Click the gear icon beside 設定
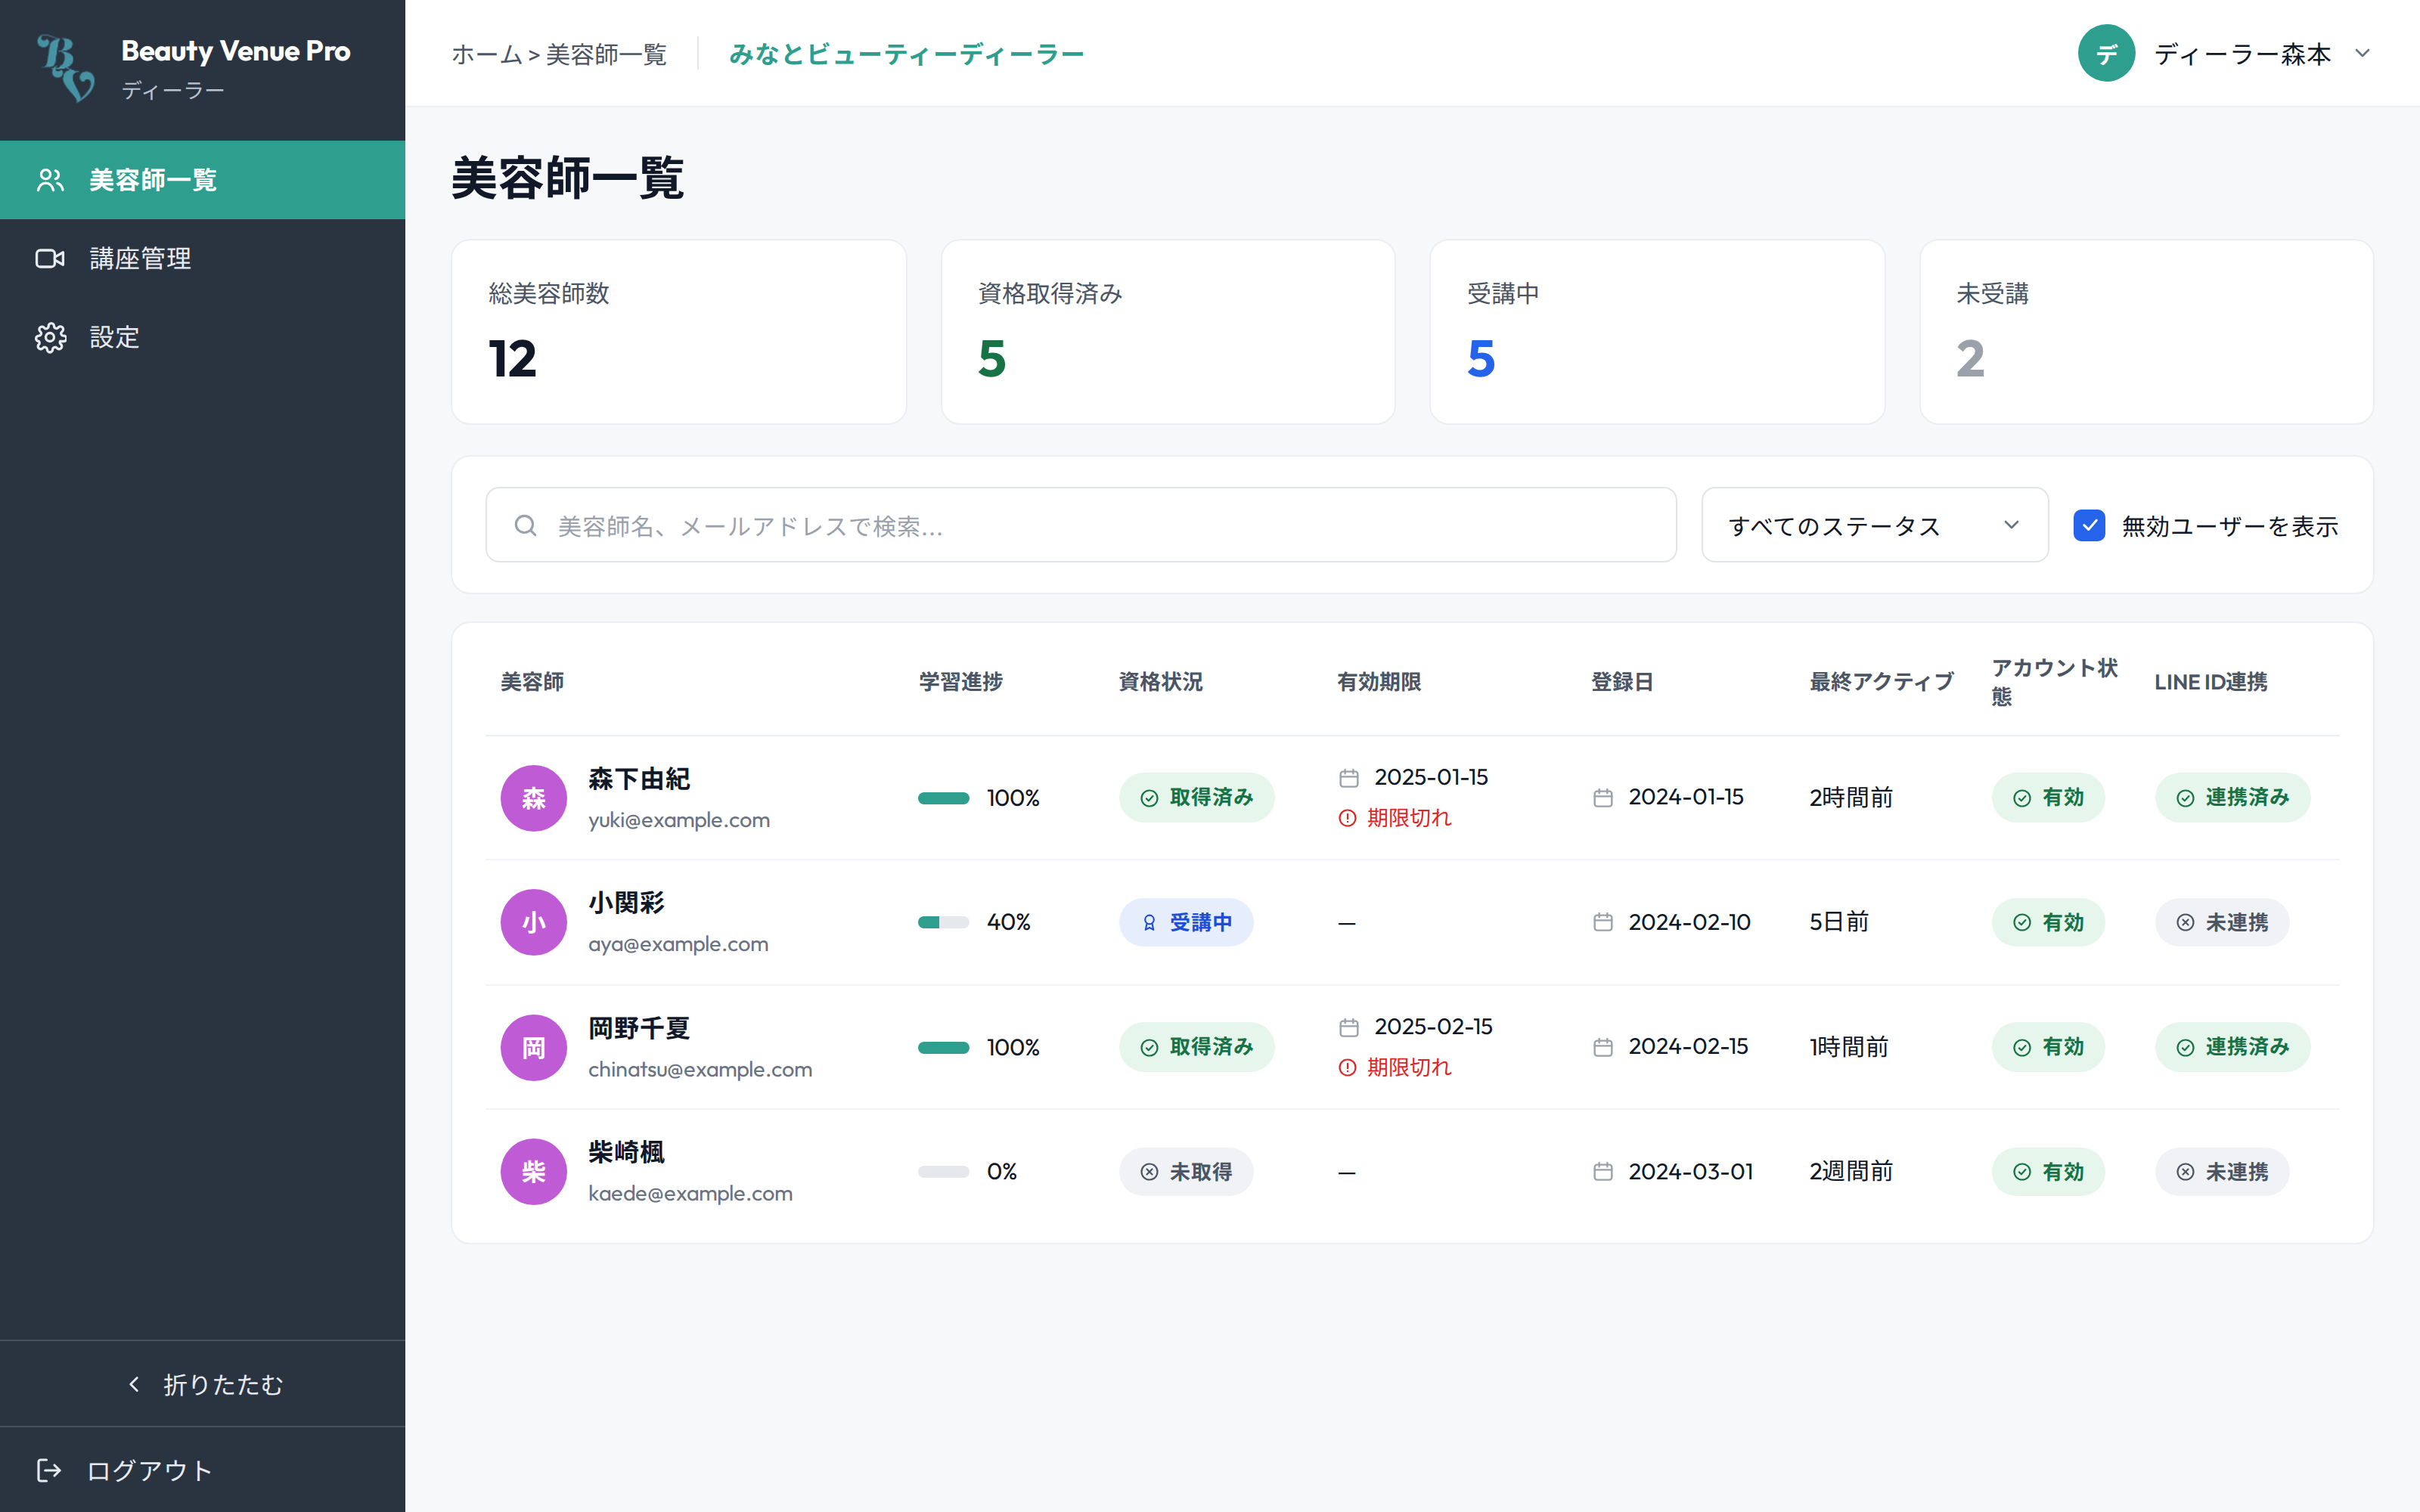Viewport: 2420px width, 1512px height. pyautogui.click(x=50, y=338)
